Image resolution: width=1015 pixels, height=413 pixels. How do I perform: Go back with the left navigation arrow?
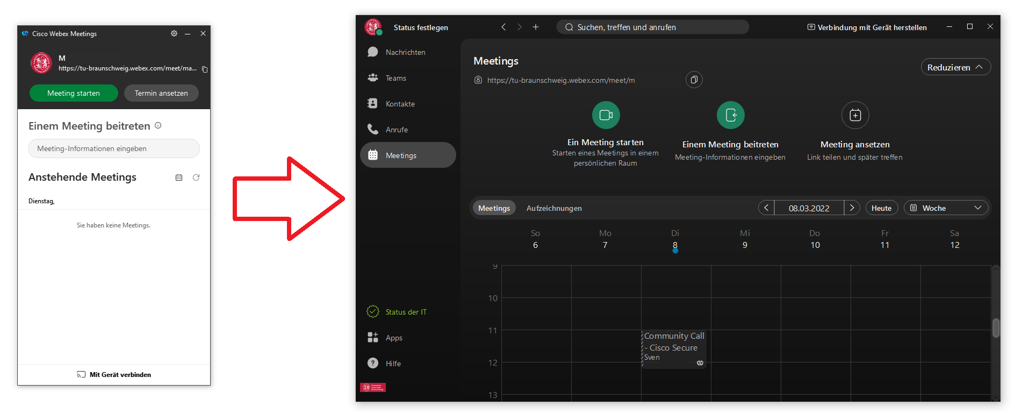[x=503, y=27]
